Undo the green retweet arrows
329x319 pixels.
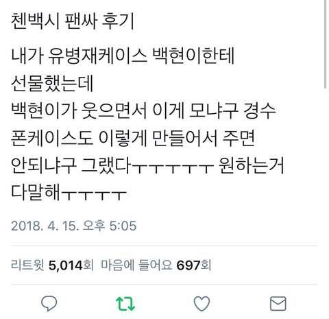125,304
